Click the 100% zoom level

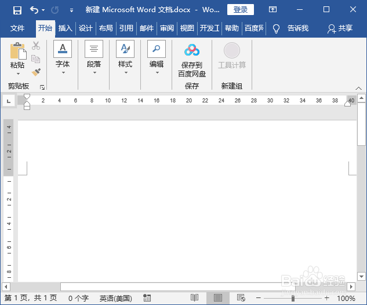(x=346, y=298)
